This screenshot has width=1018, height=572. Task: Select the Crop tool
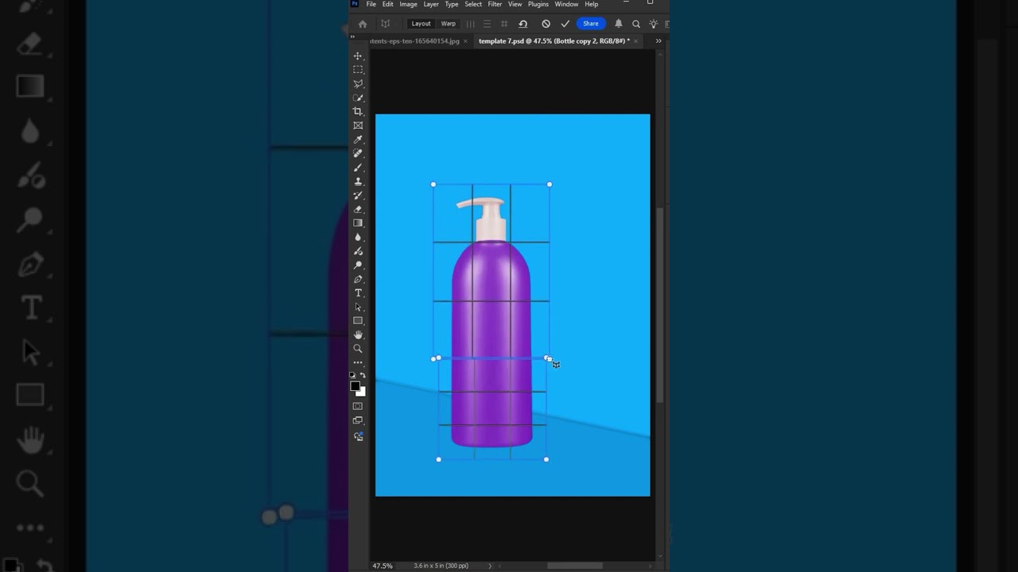(358, 111)
